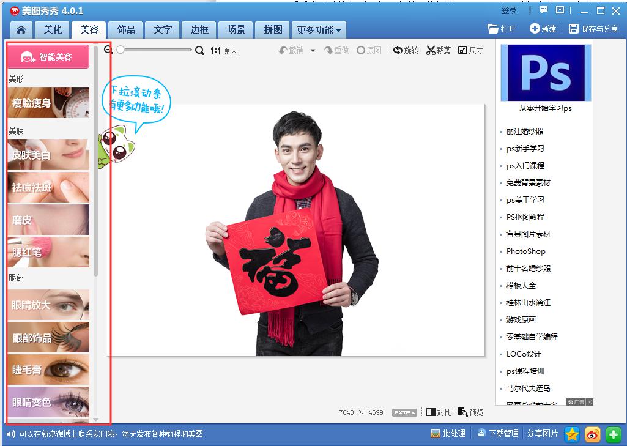Select the 祛痘祛斑 tool
Image resolution: width=627 pixels, height=446 pixels.
(48, 187)
